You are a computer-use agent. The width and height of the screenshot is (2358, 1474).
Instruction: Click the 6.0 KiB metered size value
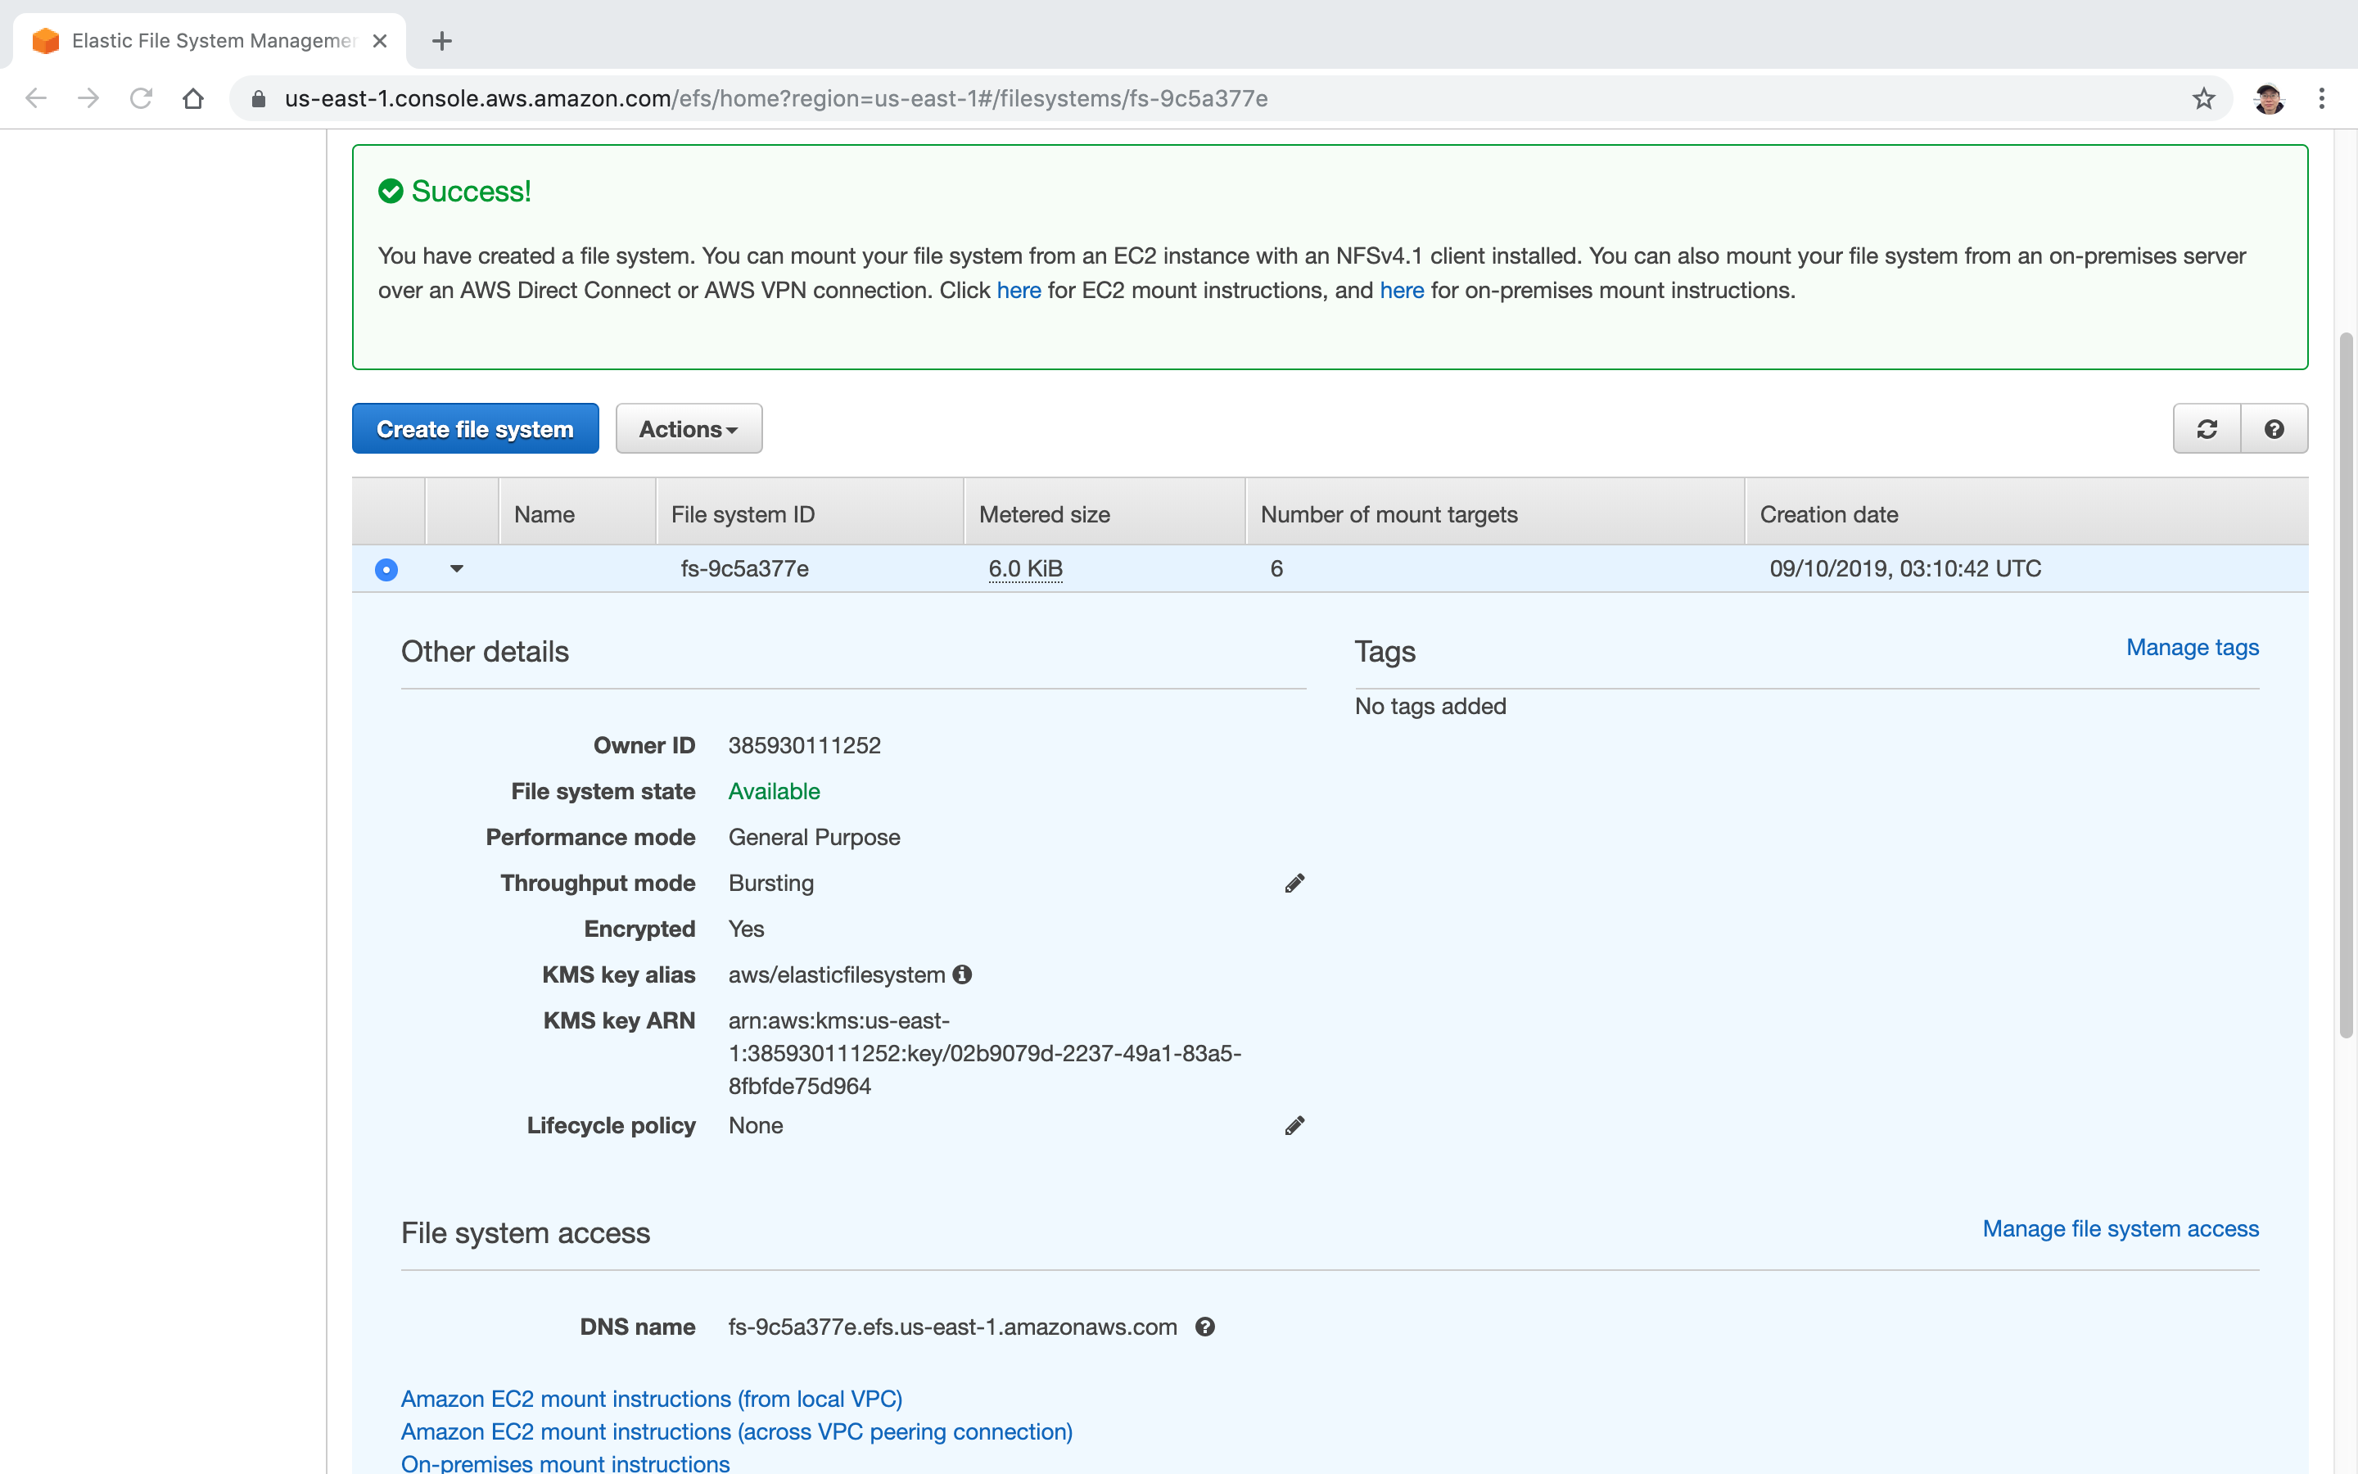click(1025, 568)
